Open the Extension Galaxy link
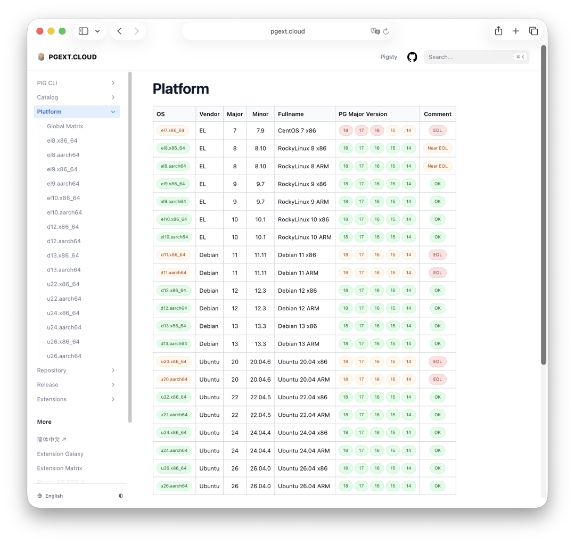This screenshot has width=575, height=544. point(60,454)
